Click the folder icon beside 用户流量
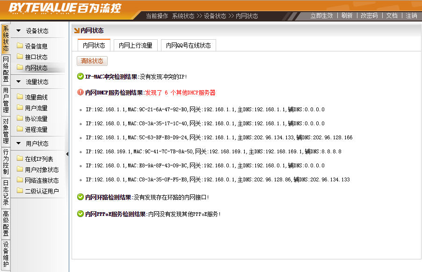Viewport: 422px width, 272px height. [20, 108]
